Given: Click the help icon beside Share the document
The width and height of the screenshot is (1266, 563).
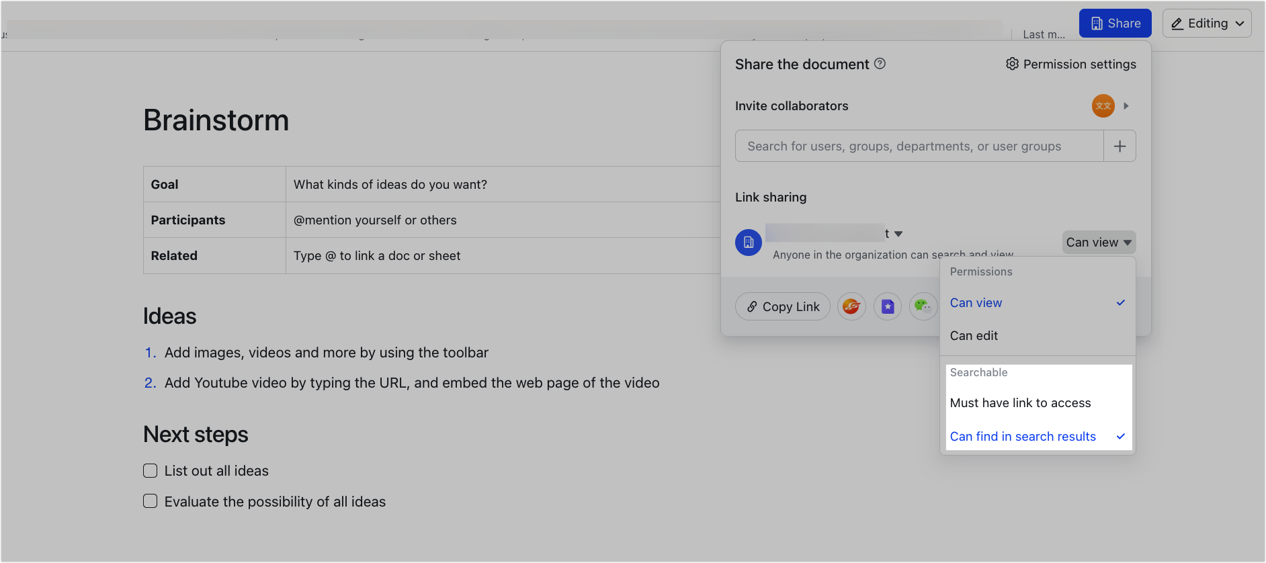Looking at the screenshot, I should [880, 64].
